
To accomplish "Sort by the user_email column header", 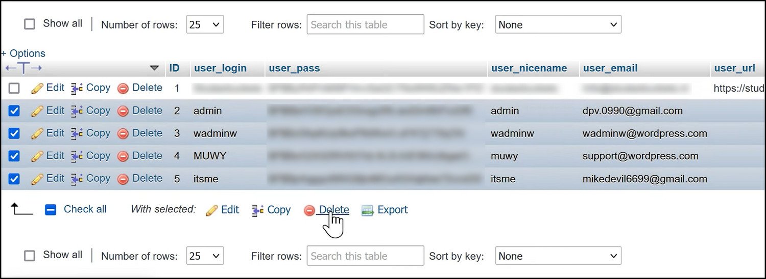I will pyautogui.click(x=610, y=68).
